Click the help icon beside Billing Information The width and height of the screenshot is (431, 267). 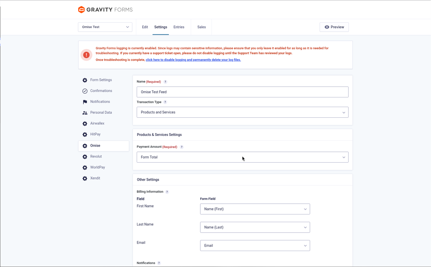click(x=167, y=192)
